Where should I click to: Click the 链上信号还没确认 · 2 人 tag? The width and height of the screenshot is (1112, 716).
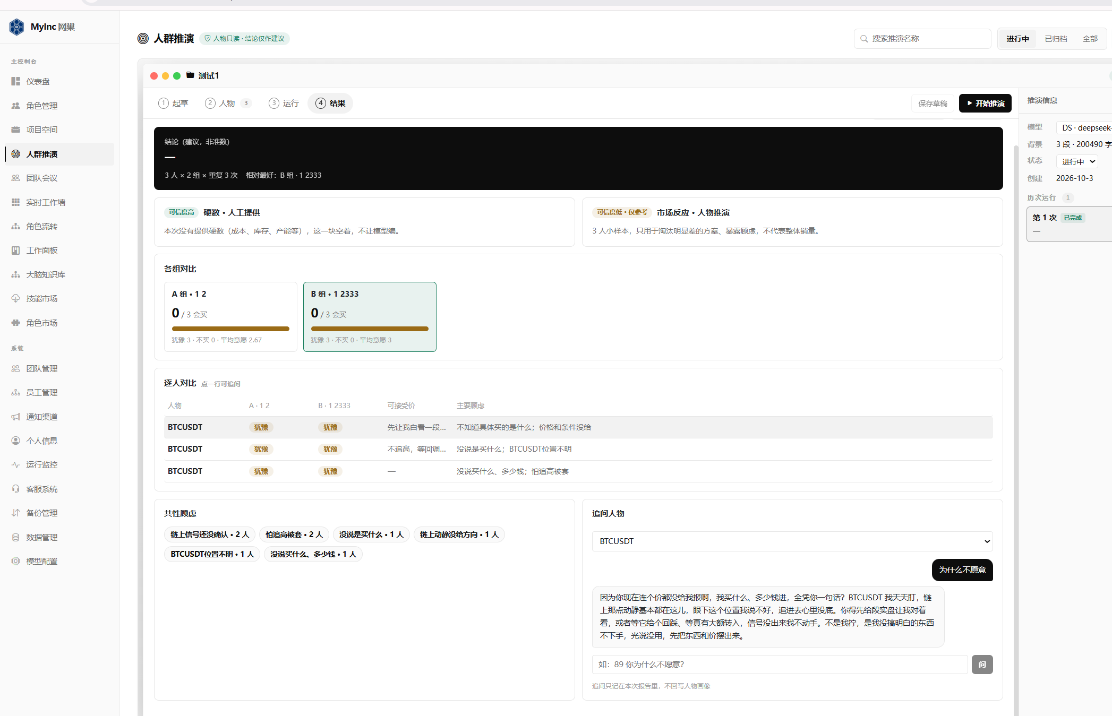(x=210, y=534)
